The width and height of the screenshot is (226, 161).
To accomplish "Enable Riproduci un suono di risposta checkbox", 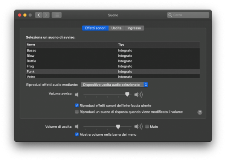I will 77,112.
